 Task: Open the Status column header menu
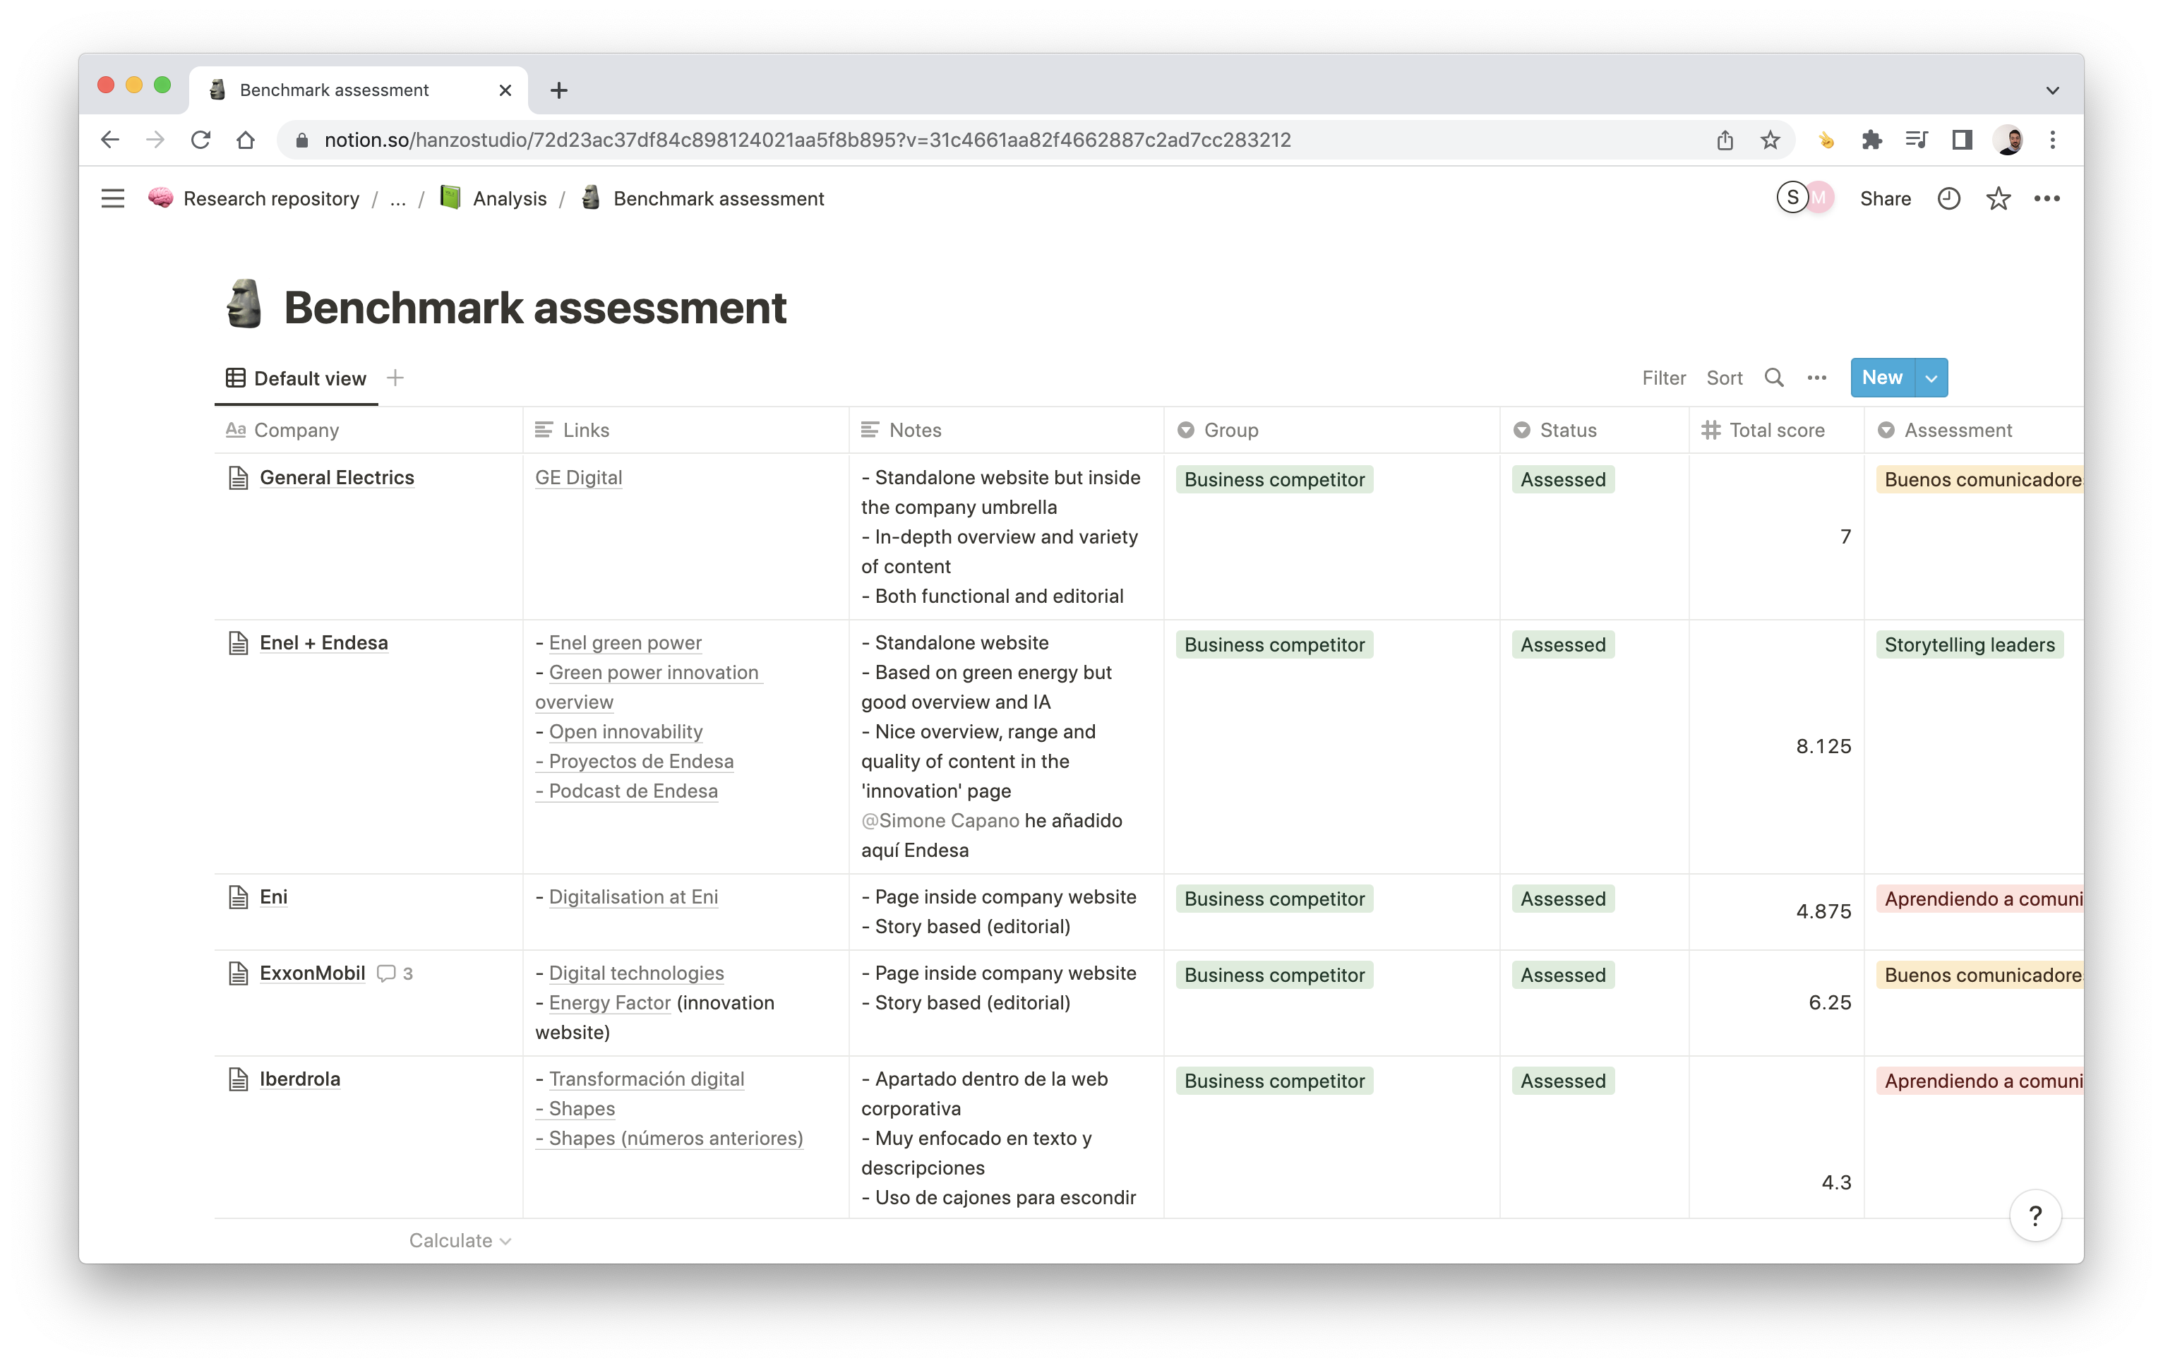pos(1593,431)
